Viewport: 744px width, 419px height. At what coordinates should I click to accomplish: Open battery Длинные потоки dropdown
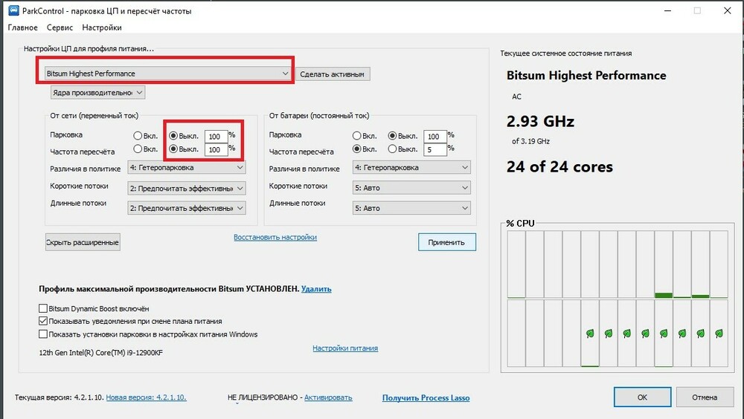coord(411,208)
